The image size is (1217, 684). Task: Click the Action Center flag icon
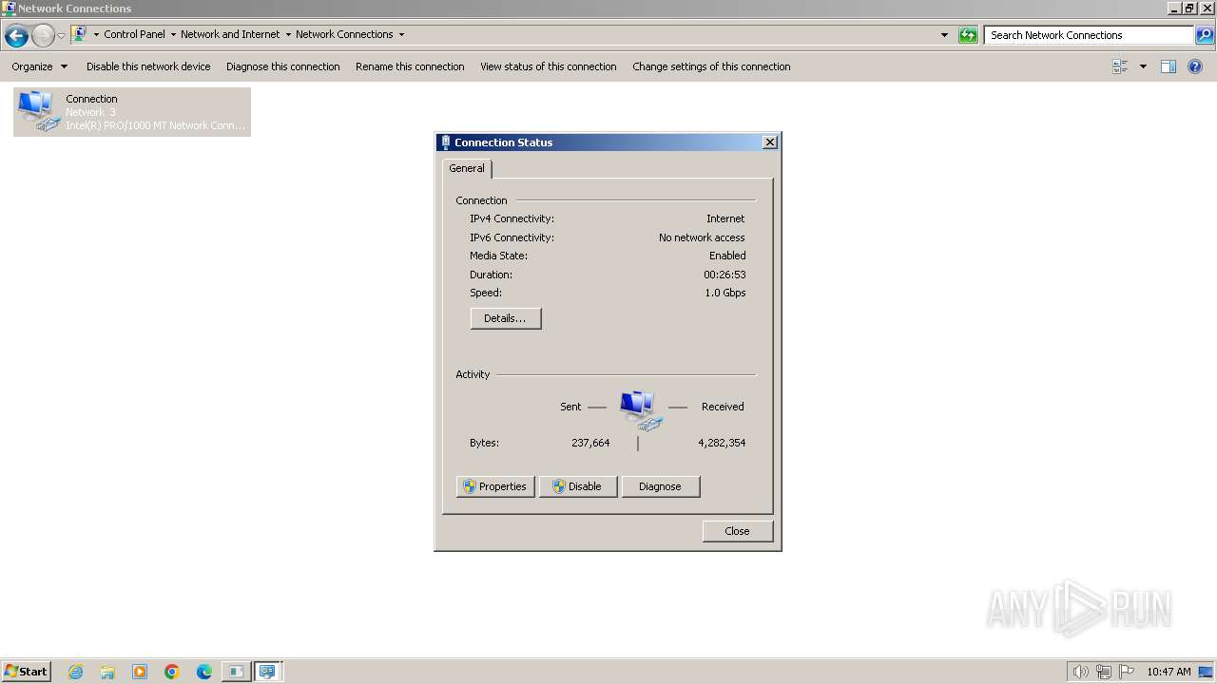coord(1127,672)
